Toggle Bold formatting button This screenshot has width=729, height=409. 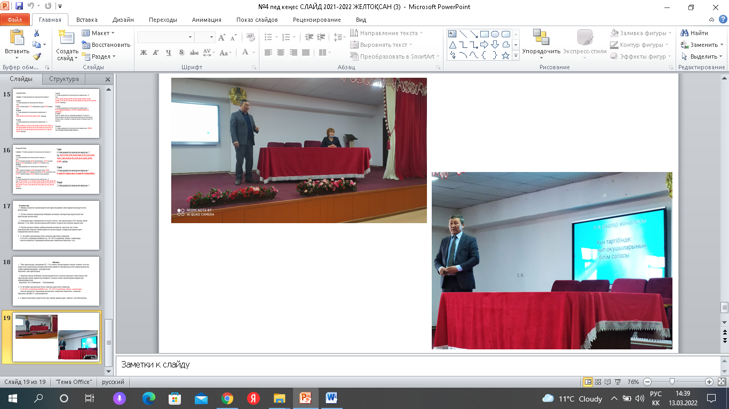[x=144, y=52]
